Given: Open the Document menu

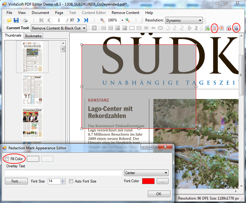Looking at the screenshot, I should point(40,13).
